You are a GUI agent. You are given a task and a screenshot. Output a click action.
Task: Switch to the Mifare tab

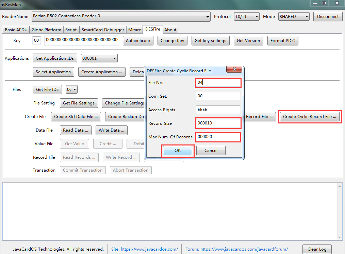click(135, 30)
